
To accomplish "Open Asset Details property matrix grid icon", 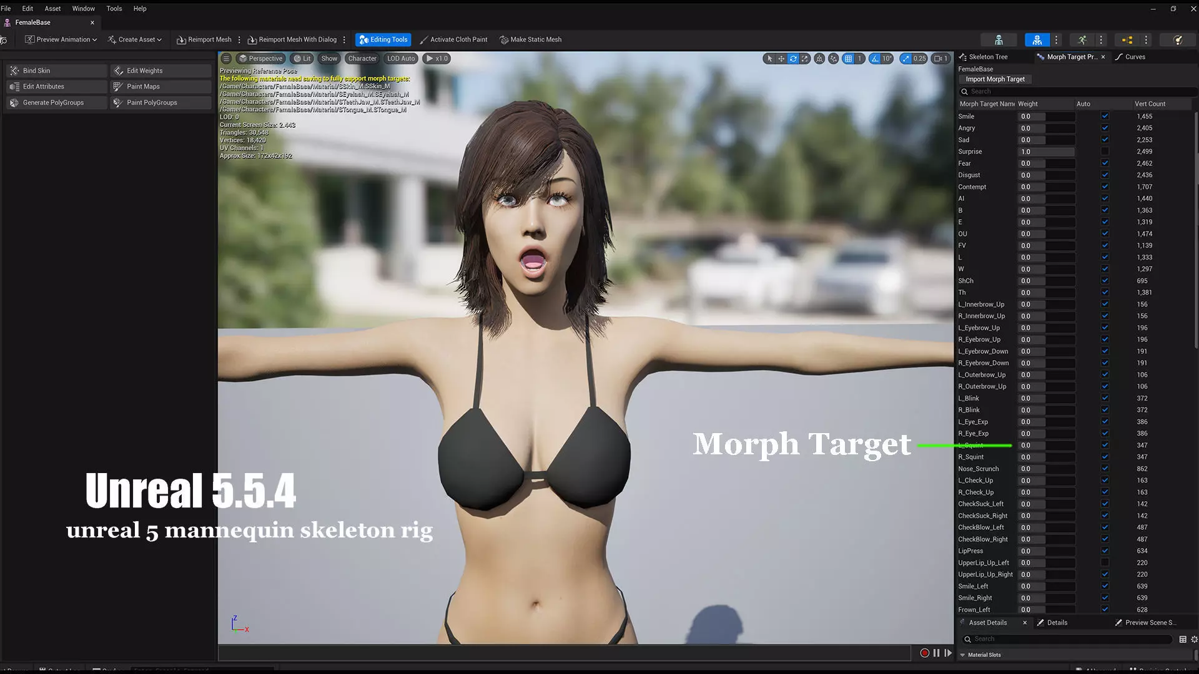I will coord(1183,639).
